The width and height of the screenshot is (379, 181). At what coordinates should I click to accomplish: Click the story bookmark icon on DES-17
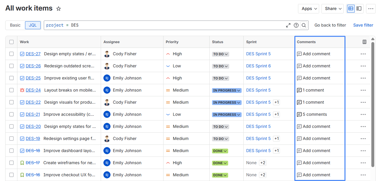click(22, 163)
